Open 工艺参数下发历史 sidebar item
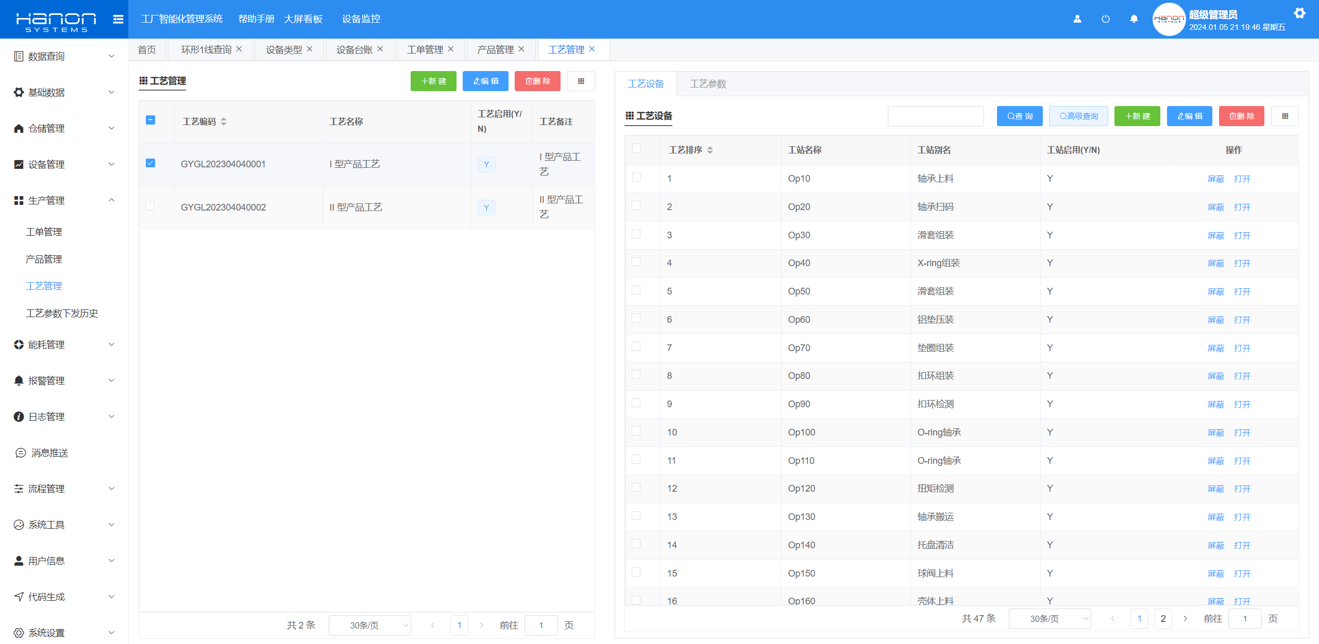 tap(62, 313)
